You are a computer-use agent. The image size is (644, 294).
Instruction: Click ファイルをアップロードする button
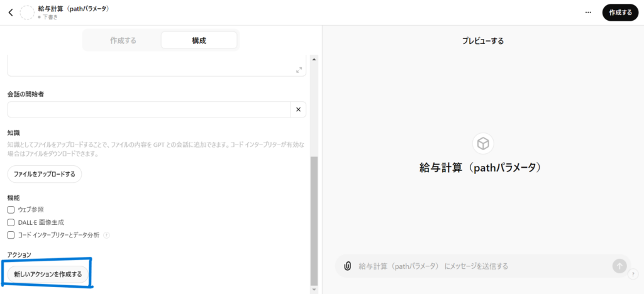45,174
